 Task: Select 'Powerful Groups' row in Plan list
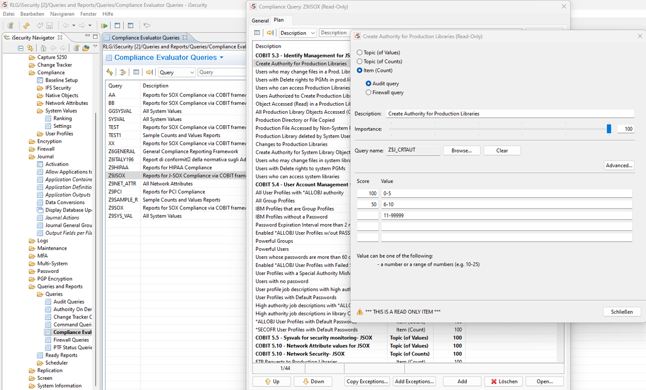tap(301, 241)
